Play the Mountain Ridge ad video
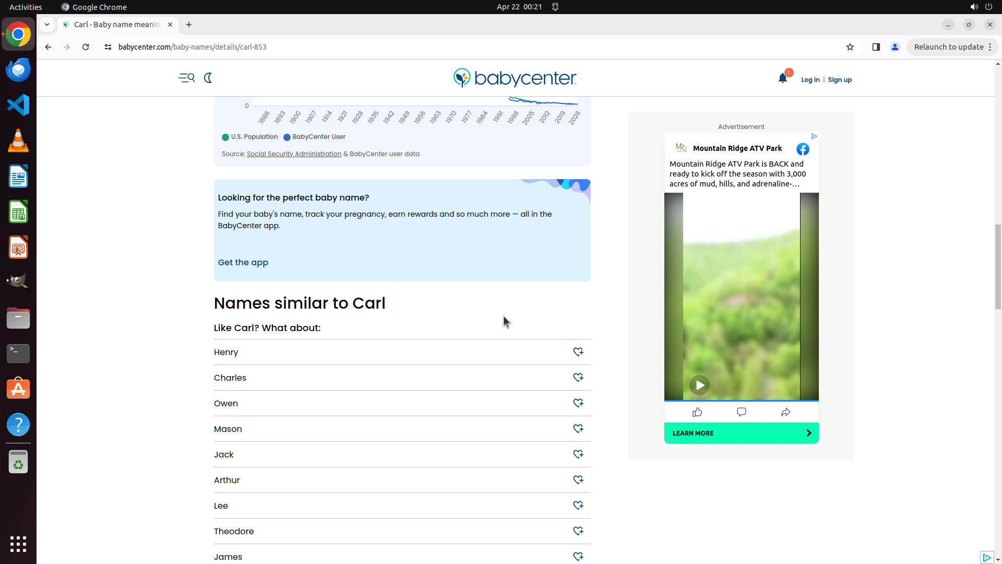 click(x=699, y=385)
